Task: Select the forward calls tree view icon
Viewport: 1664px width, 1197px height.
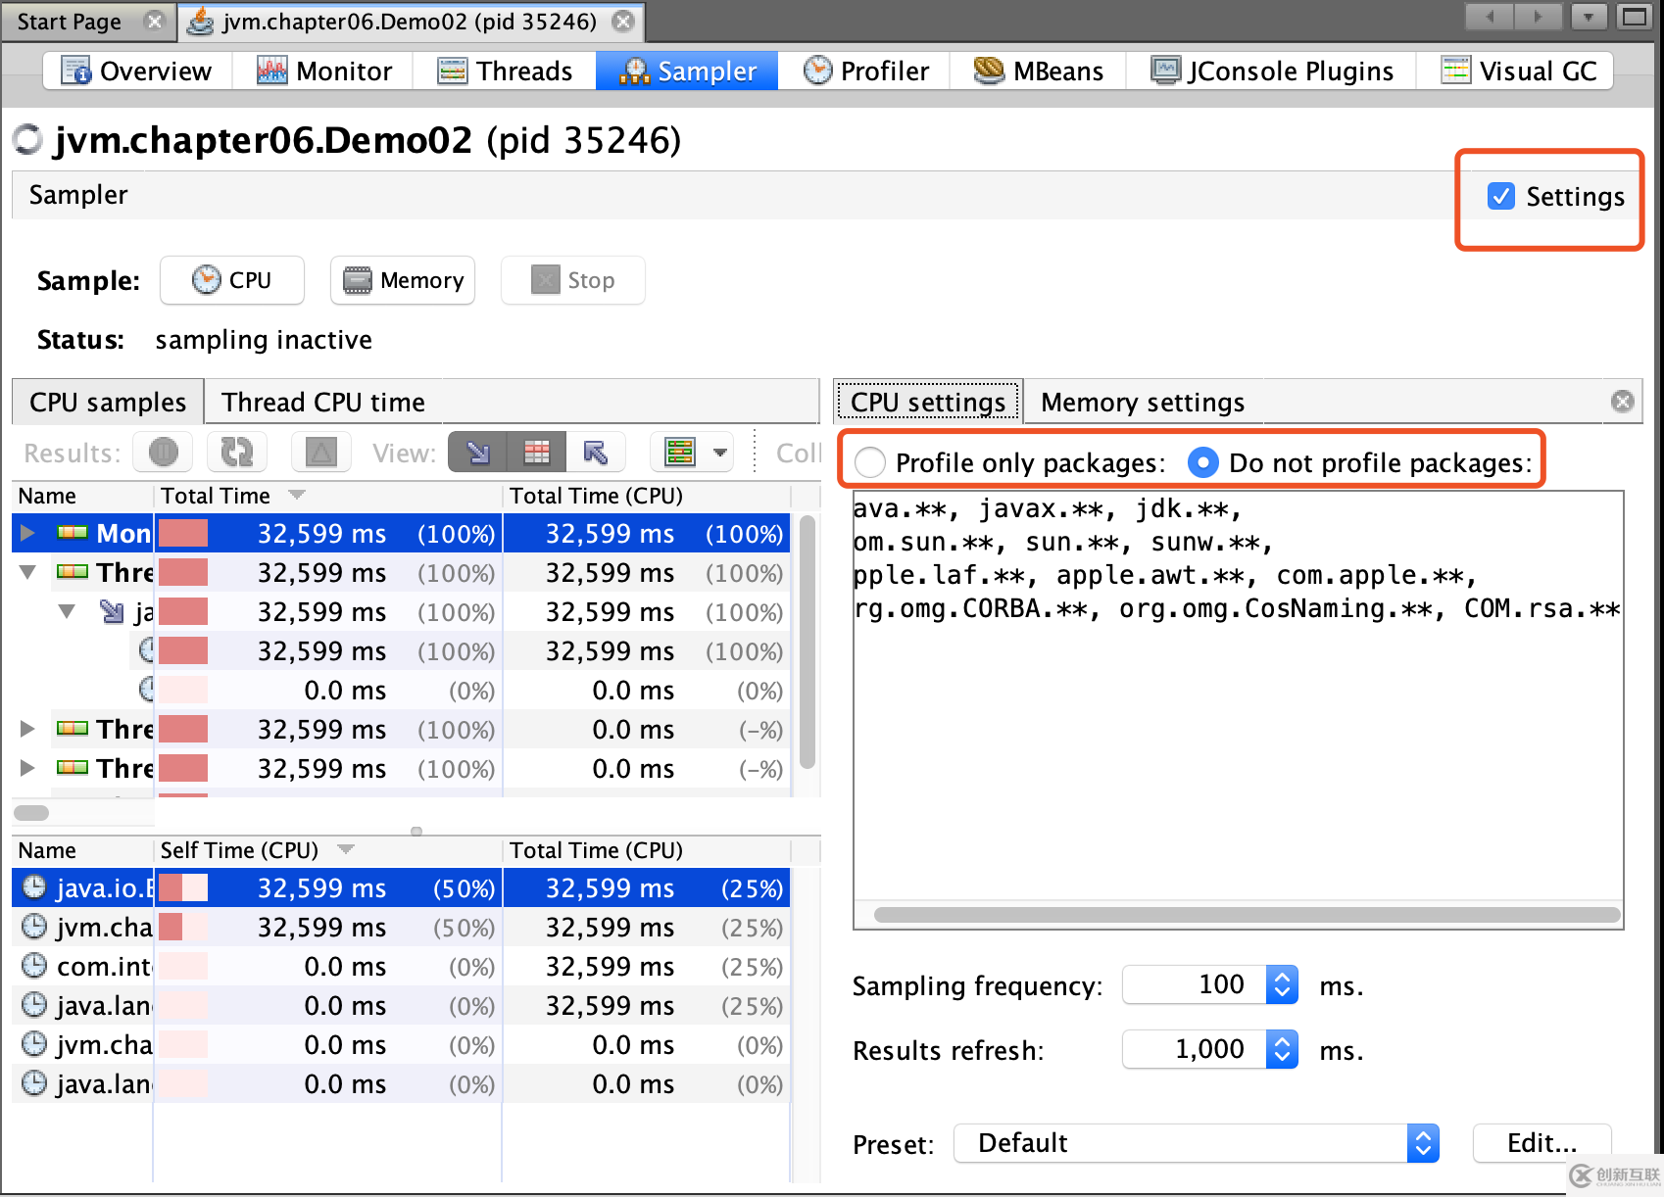Action: pyautogui.click(x=477, y=453)
